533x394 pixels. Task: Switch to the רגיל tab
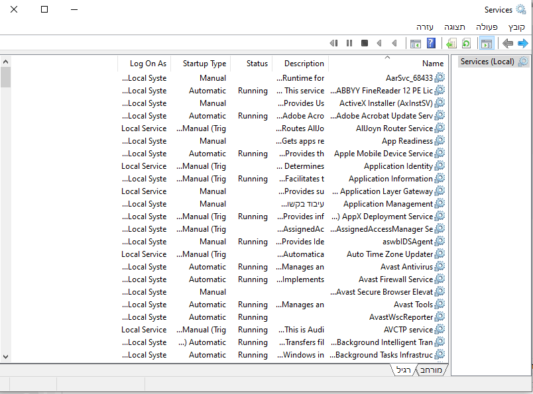click(403, 370)
